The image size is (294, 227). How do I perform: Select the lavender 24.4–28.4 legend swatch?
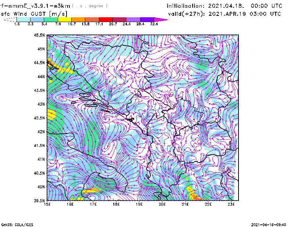click(x=133, y=19)
